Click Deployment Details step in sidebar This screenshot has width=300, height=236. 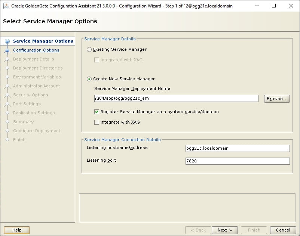point(34,59)
